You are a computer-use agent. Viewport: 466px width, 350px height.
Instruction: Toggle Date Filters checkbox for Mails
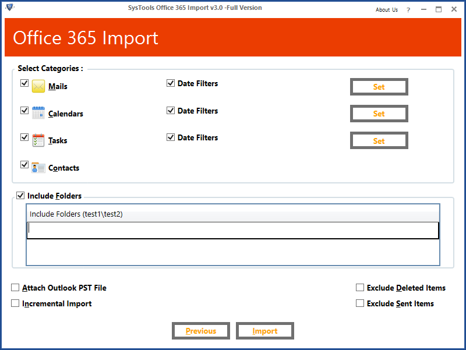171,83
